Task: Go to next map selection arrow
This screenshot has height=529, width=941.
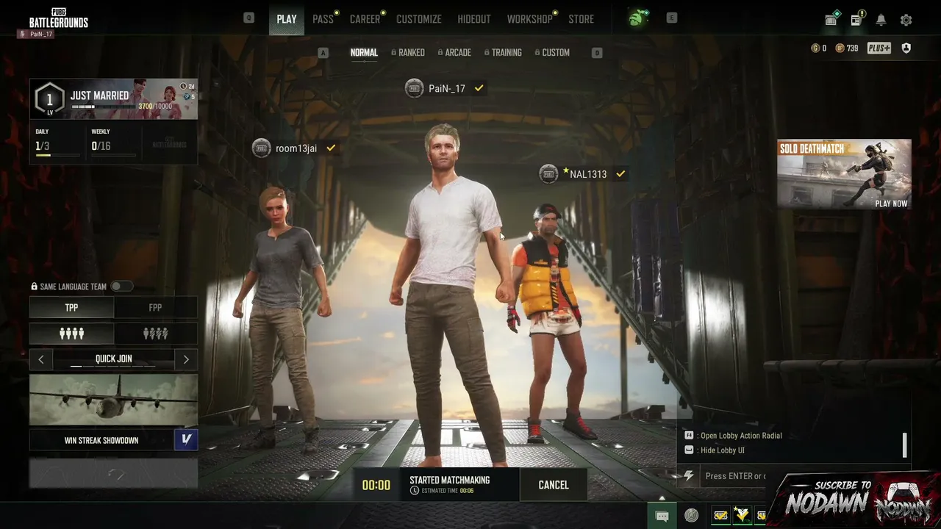Action: pos(186,359)
